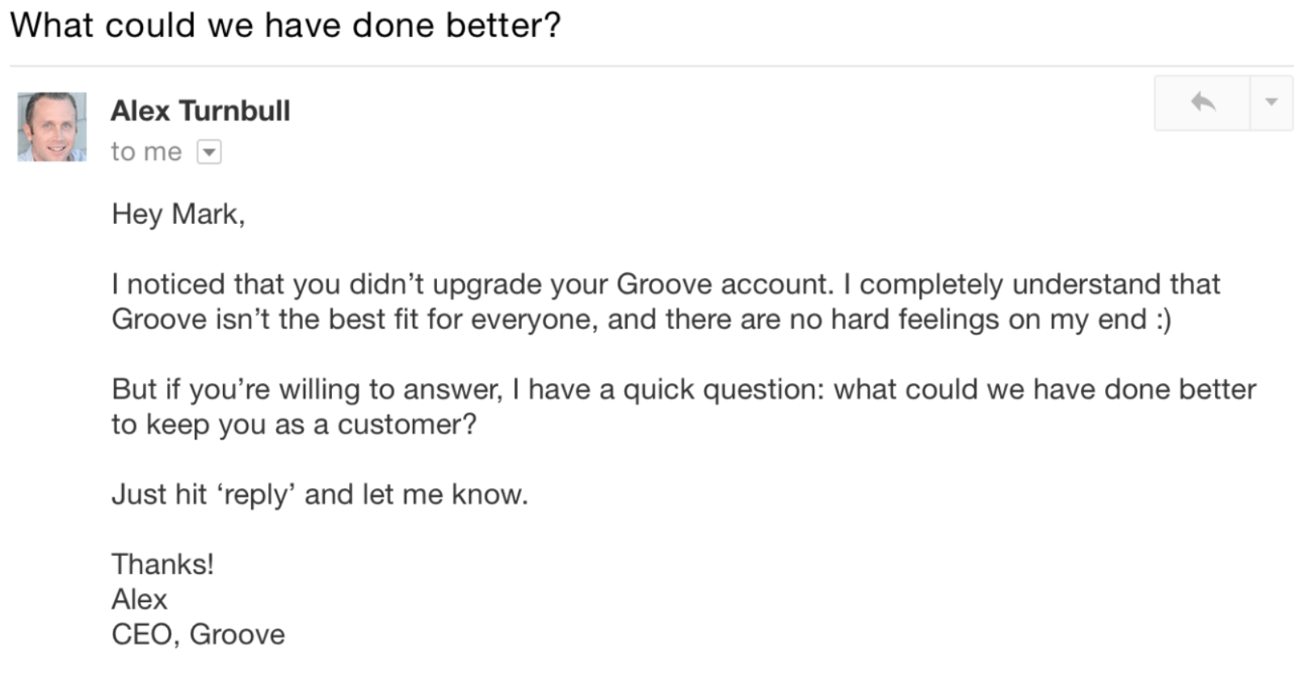Click the line "Just hit 'reply' and let me know."
This screenshot has width=1307, height=674.
(x=320, y=494)
